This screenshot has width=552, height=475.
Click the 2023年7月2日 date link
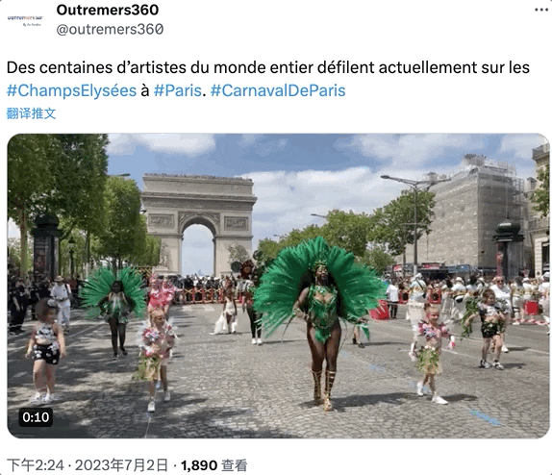coord(121,465)
